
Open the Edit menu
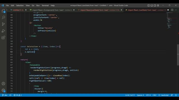12,6
